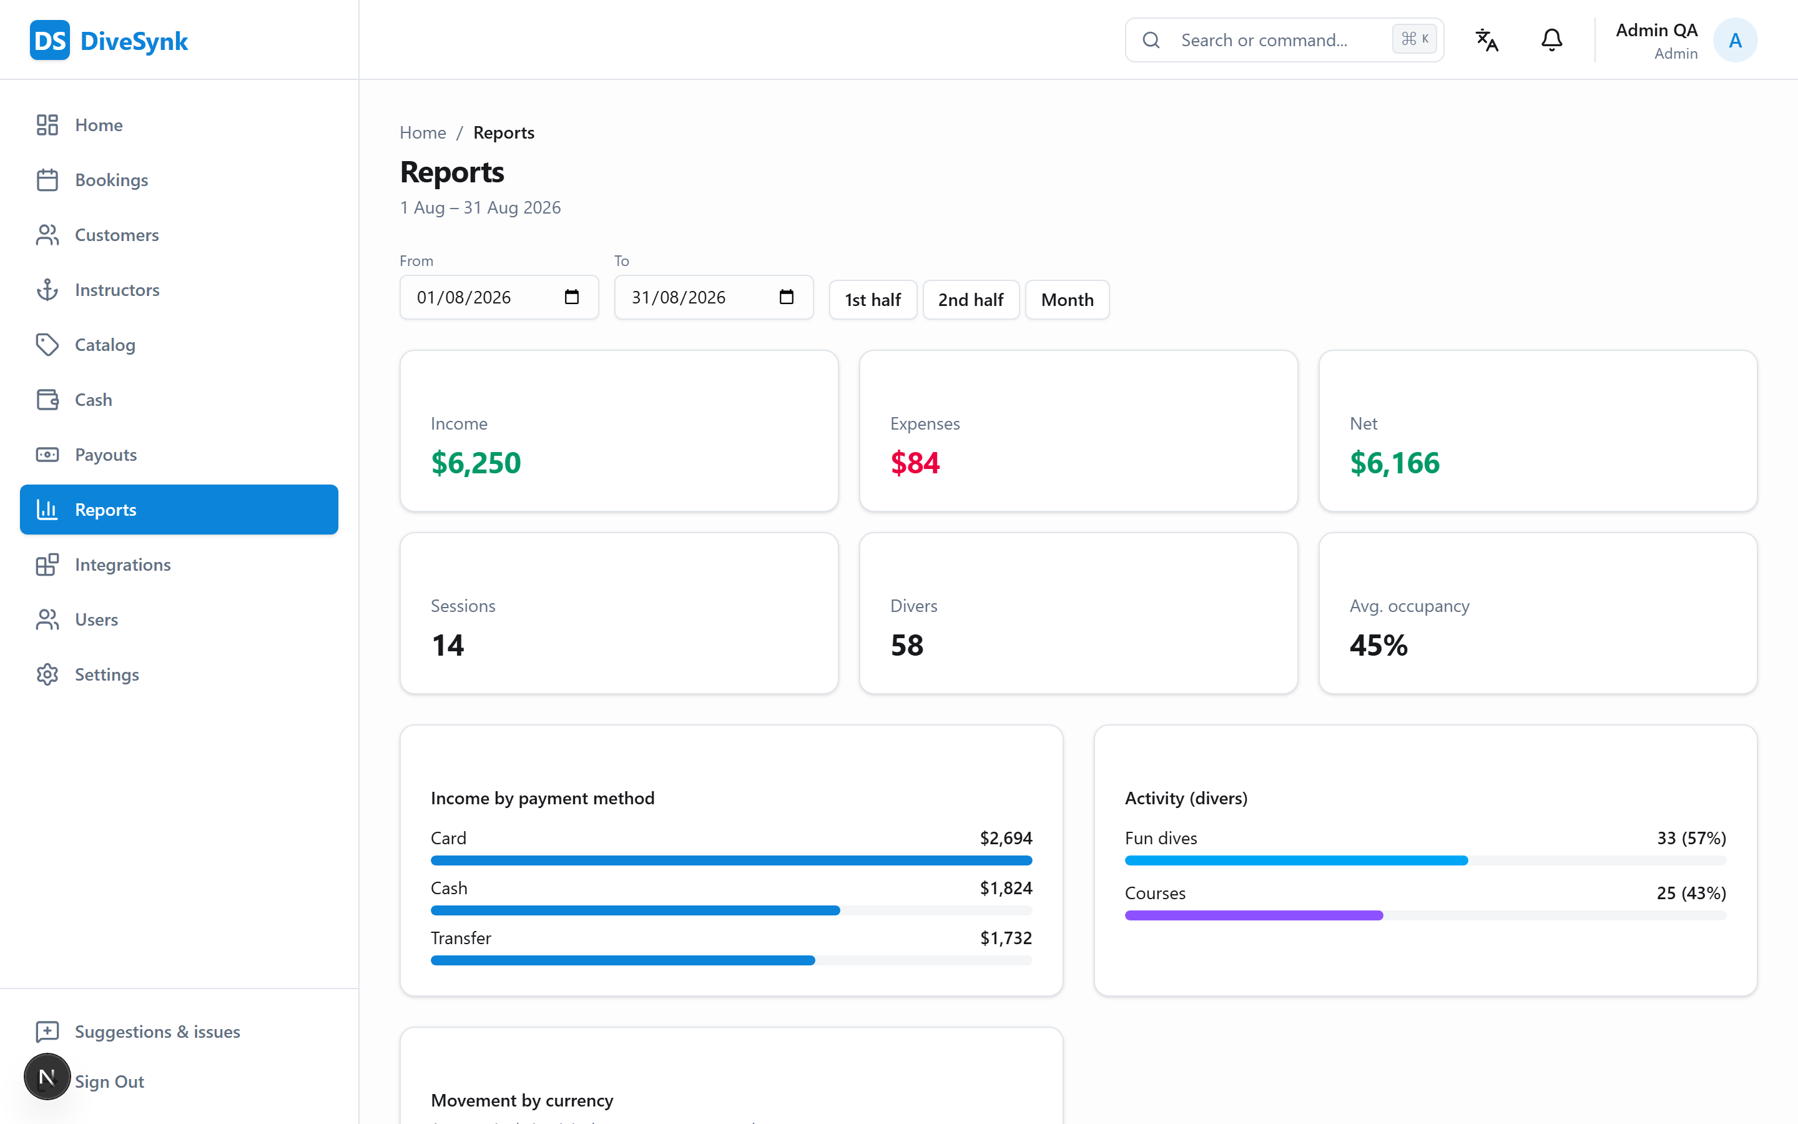Image resolution: width=1798 pixels, height=1124 pixels.
Task: Click the From date field 01/08/2026
Action: click(x=499, y=297)
